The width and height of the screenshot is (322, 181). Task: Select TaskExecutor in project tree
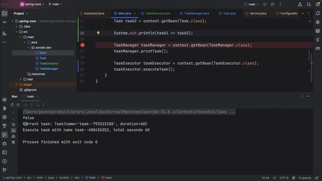click(49, 63)
